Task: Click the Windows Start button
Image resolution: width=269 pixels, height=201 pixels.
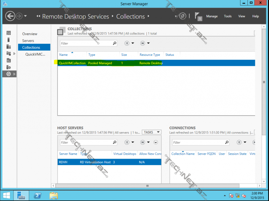Action: (x=6, y=195)
